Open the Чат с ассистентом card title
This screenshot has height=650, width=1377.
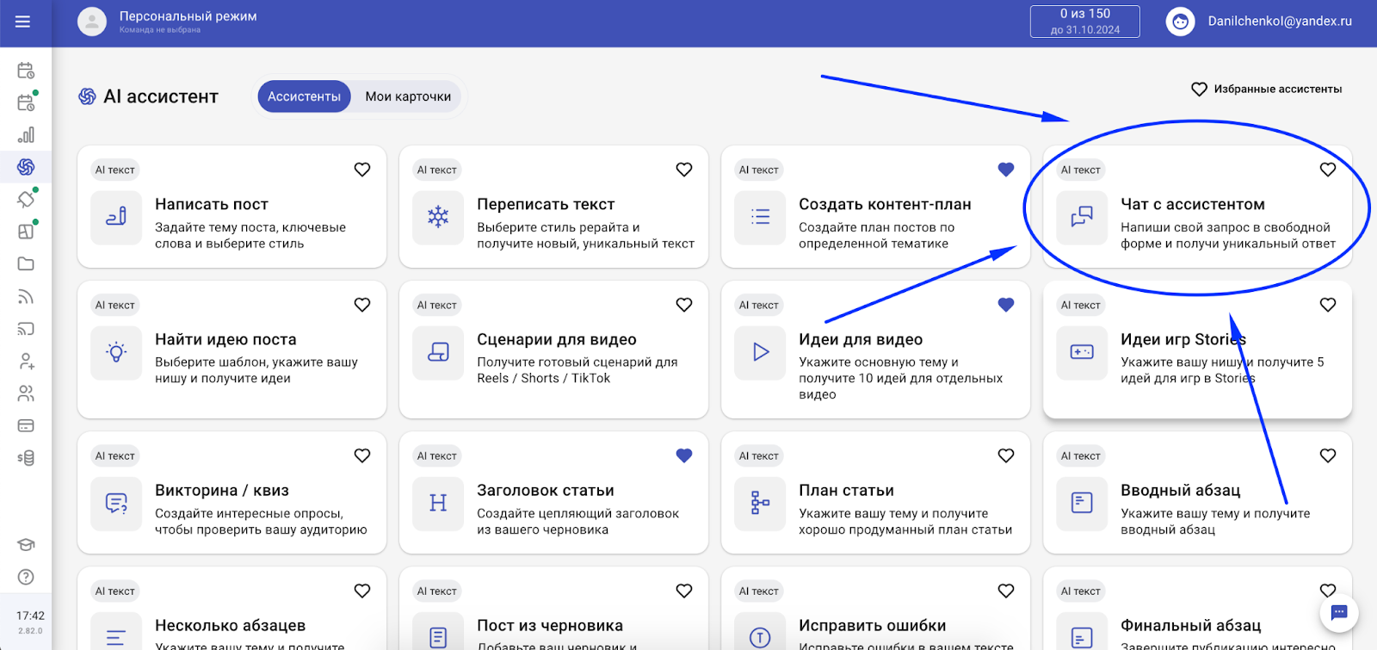(1192, 205)
